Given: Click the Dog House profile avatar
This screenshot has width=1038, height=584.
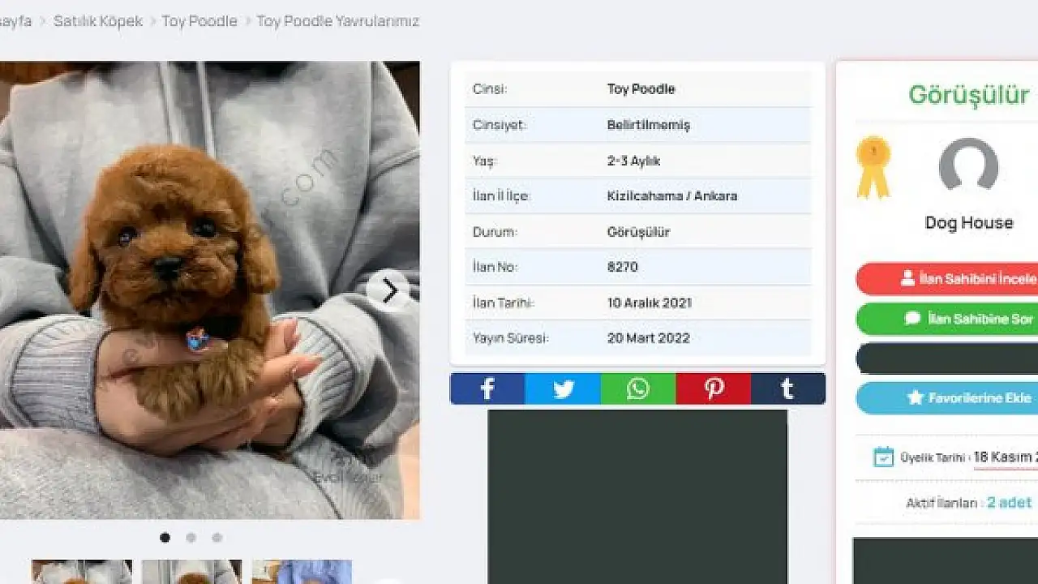Looking at the screenshot, I should click(x=968, y=165).
